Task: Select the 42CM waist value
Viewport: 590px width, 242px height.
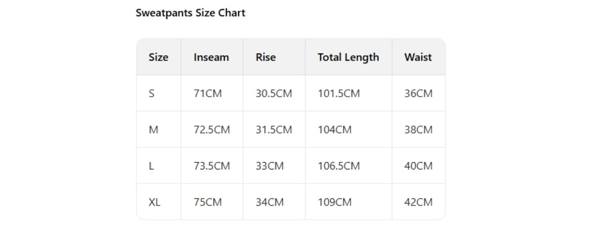Action: point(418,202)
